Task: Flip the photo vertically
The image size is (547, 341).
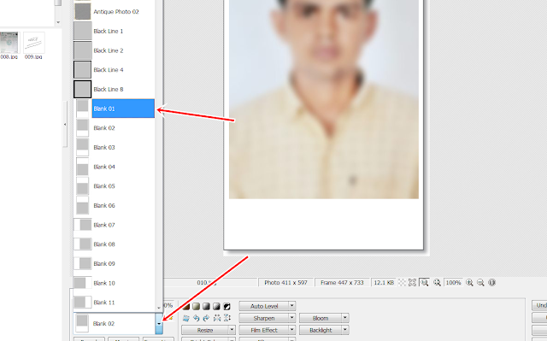Action: pyautogui.click(x=227, y=318)
